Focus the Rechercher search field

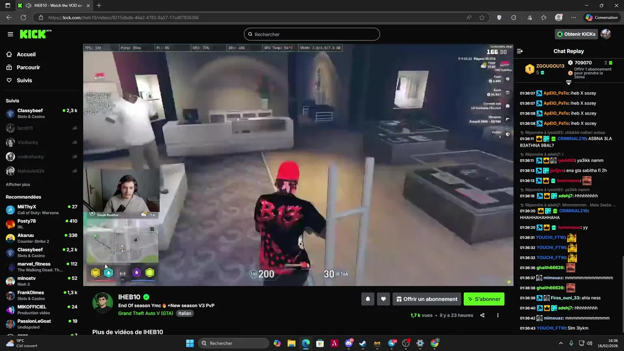click(312, 34)
